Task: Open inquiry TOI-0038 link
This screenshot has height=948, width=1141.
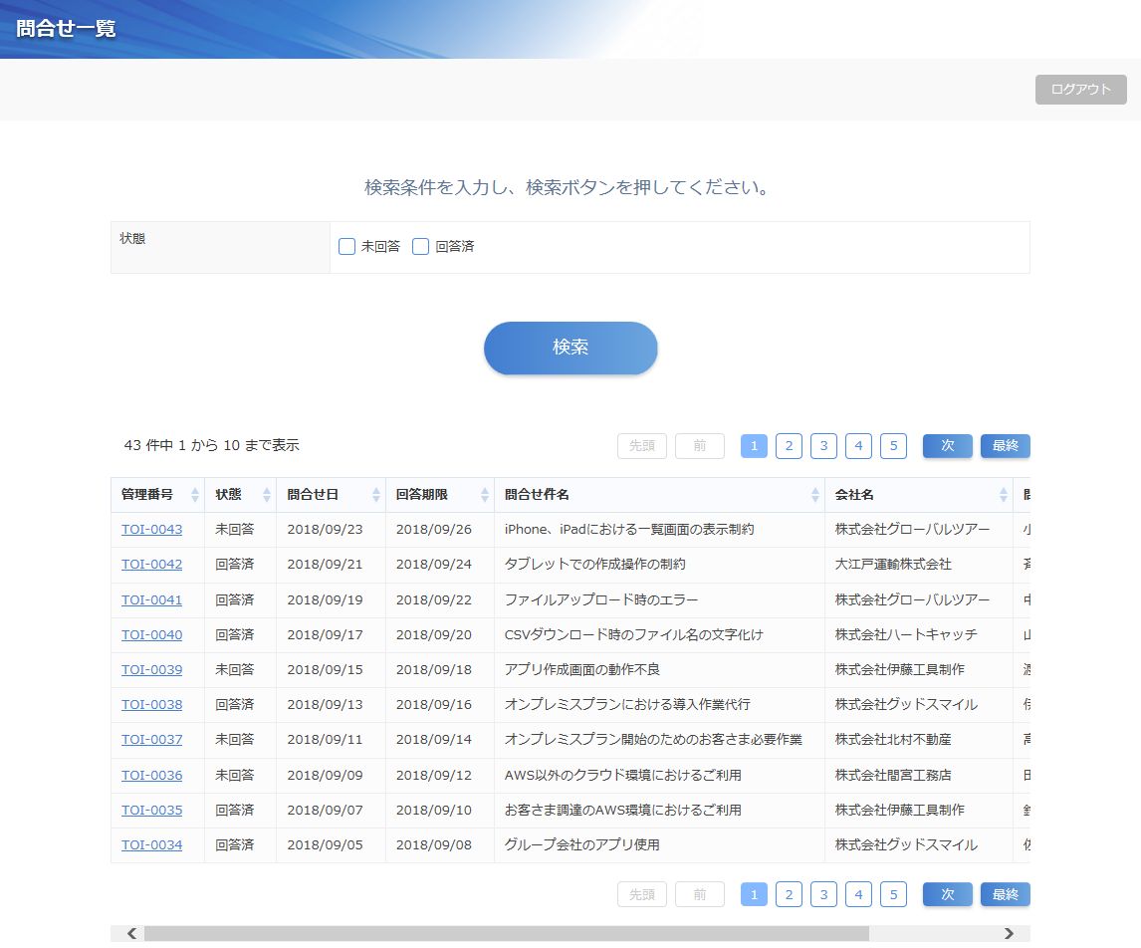Action: click(151, 705)
